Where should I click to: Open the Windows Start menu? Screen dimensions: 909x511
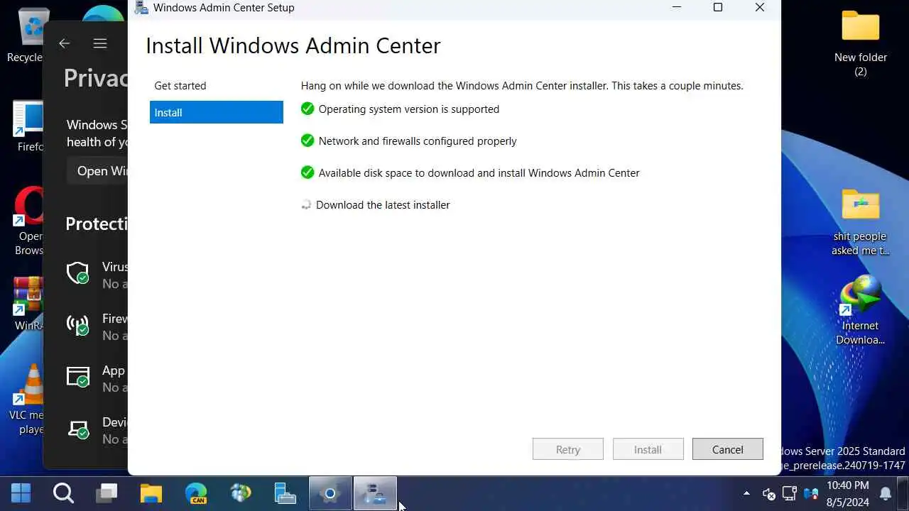coord(21,493)
